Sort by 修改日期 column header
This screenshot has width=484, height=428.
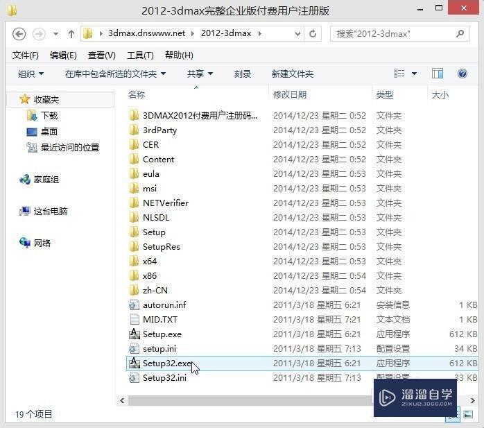point(290,94)
